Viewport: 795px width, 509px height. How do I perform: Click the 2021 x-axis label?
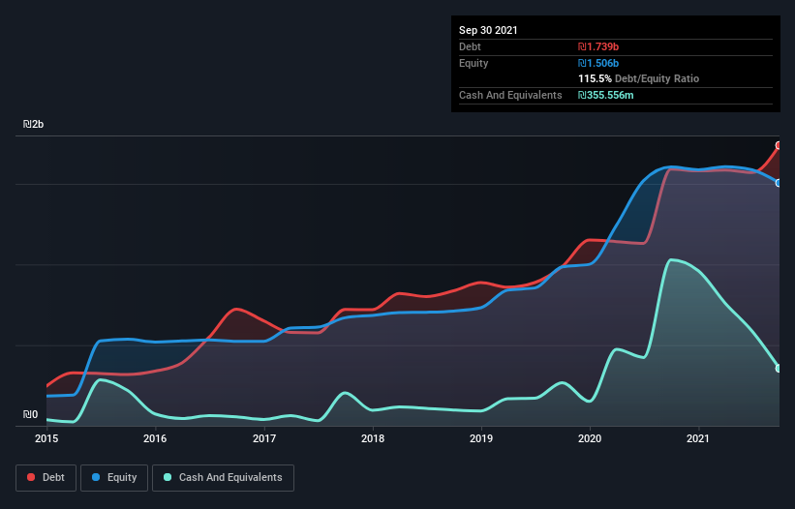click(x=698, y=438)
